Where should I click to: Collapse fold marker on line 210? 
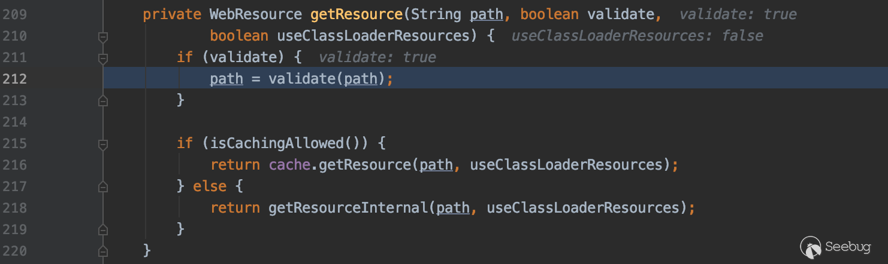(103, 37)
